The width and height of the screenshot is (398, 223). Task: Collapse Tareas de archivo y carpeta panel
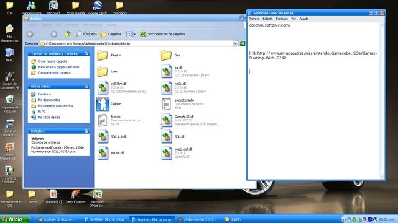[x=86, y=54]
